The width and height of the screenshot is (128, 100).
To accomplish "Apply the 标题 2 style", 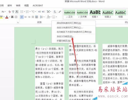I will (x=108, y=14).
